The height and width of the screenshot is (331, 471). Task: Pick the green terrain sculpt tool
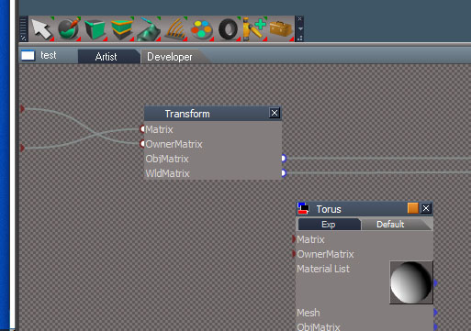[148, 29]
